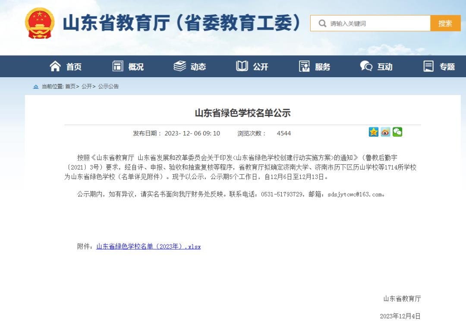
Task: Click the layered-pages icon beside 动态
Action: (x=180, y=66)
